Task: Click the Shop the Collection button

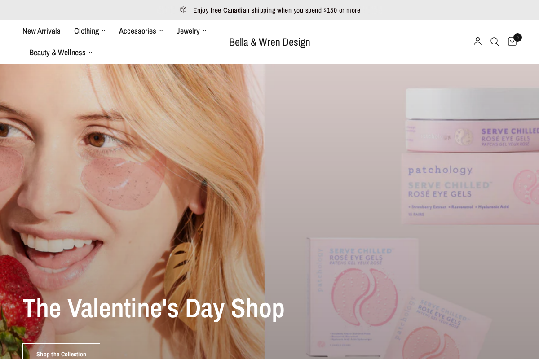Action: coord(61,354)
